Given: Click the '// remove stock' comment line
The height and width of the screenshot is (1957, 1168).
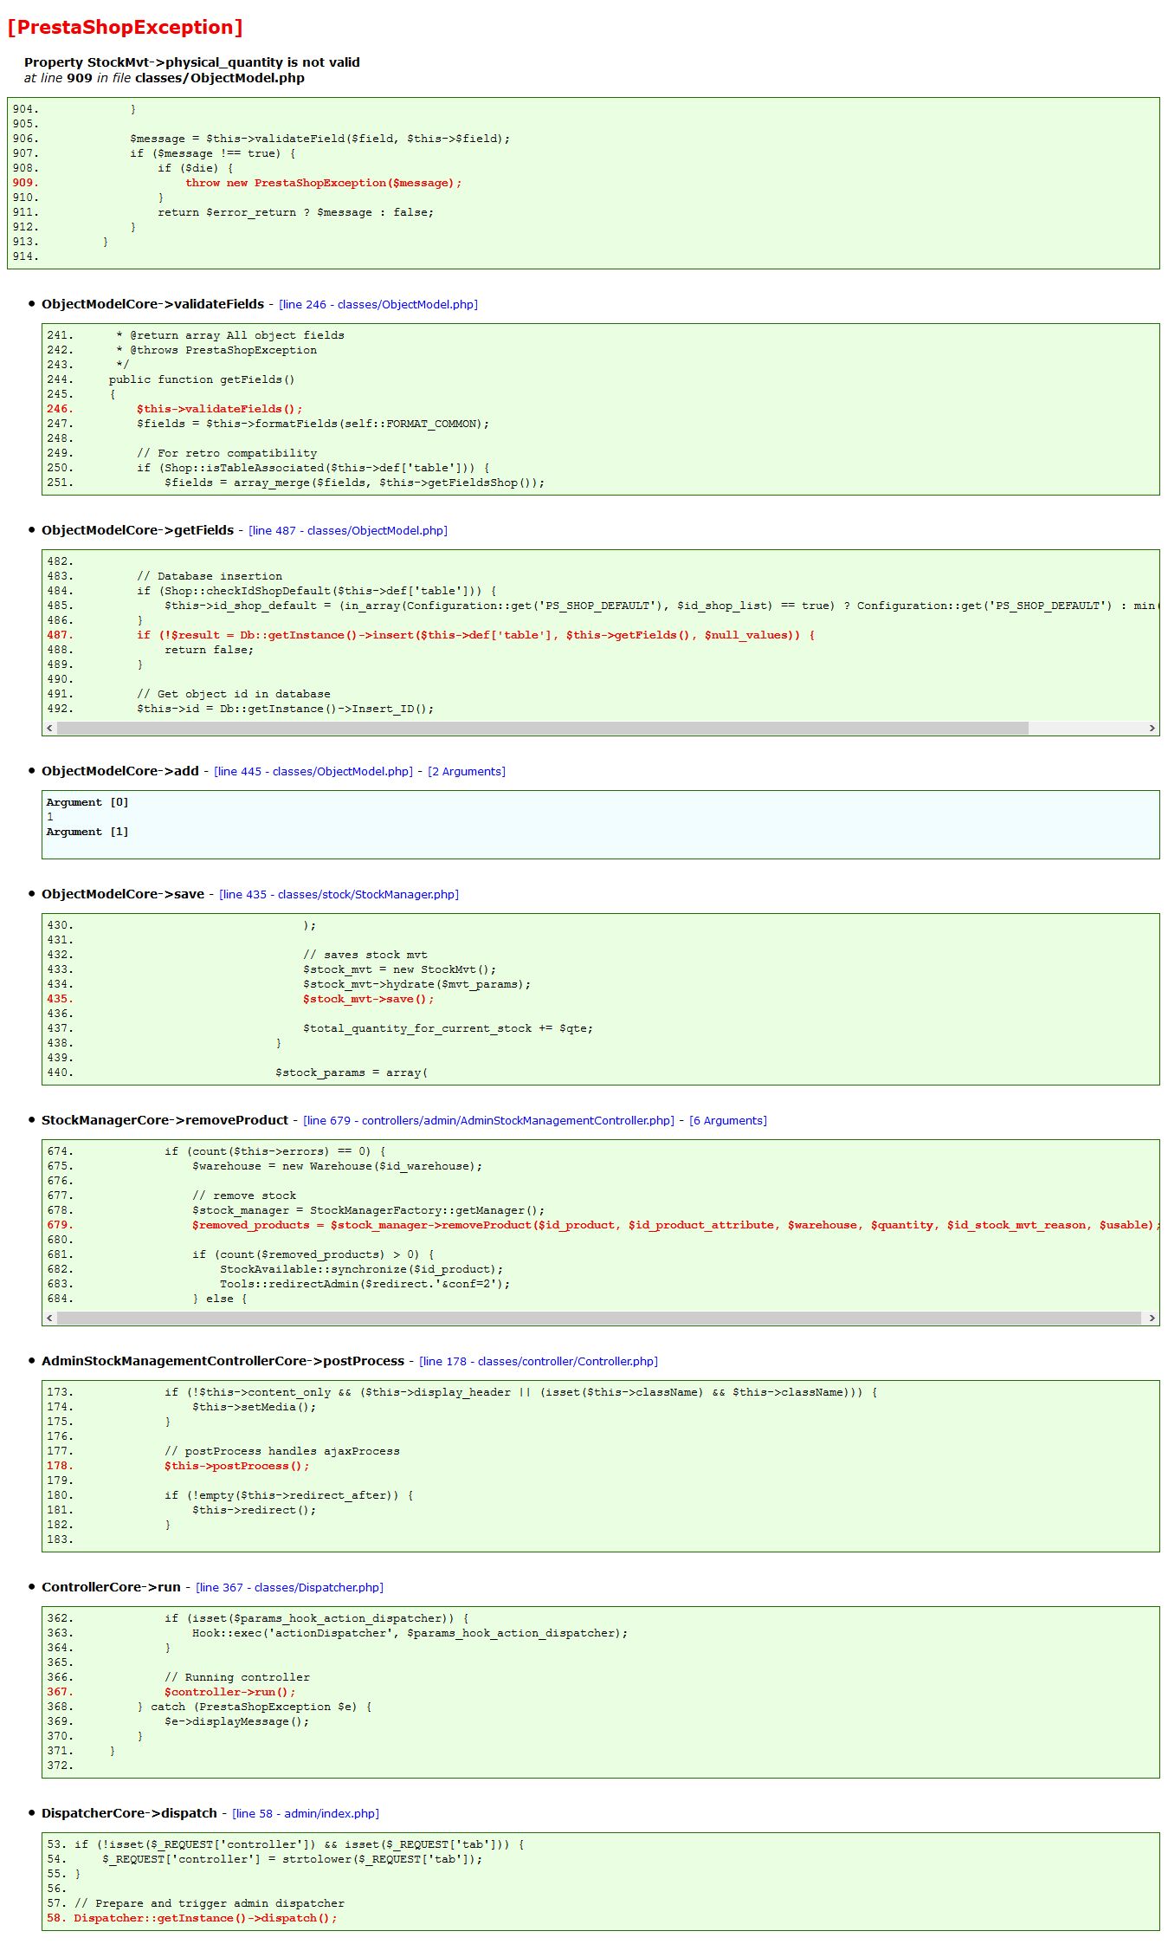Looking at the screenshot, I should coord(244,1196).
